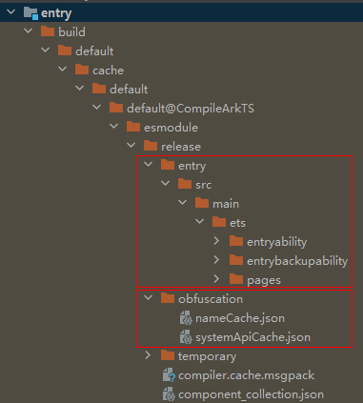
Task: Select the "release" folder label
Action: click(181, 147)
